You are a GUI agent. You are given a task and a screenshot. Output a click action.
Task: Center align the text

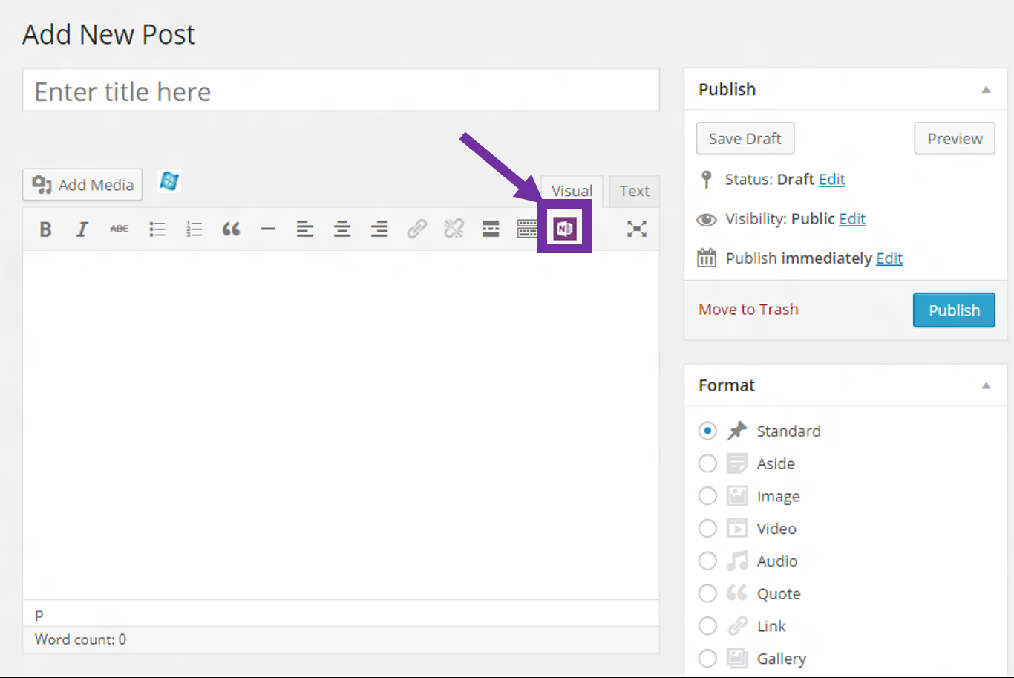point(342,229)
